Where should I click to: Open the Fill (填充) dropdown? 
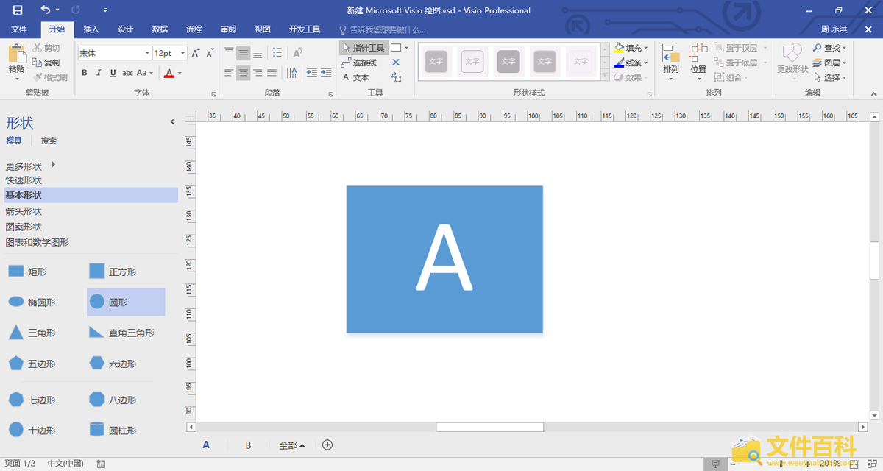click(x=631, y=48)
